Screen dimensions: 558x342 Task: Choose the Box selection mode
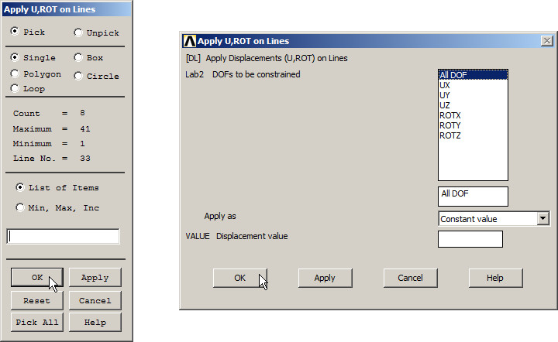78,57
